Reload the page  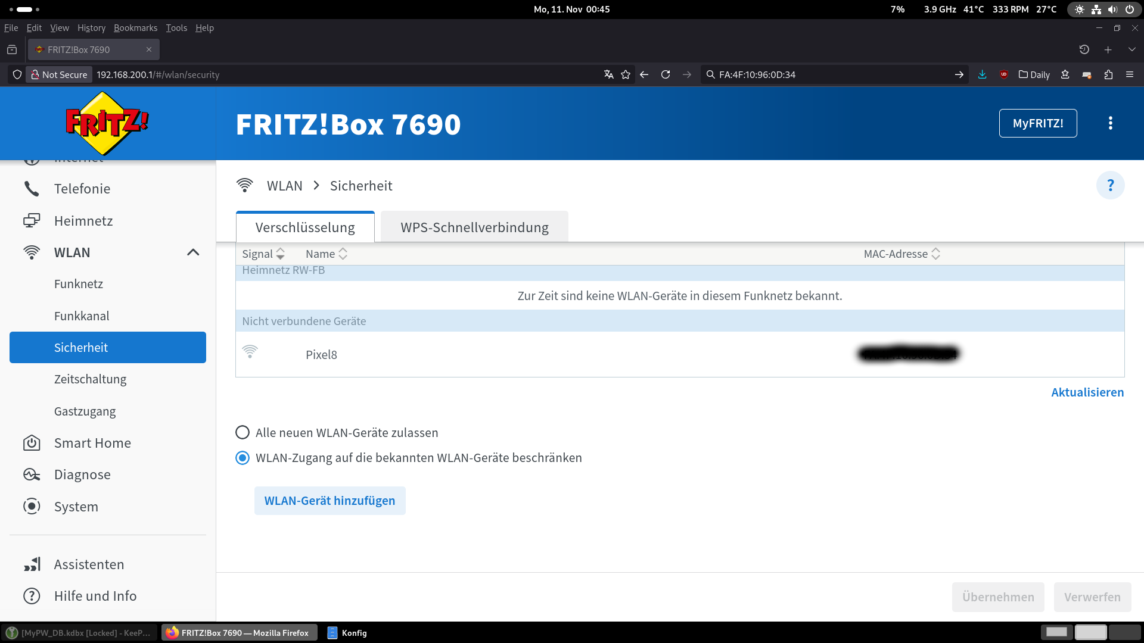[666, 74]
